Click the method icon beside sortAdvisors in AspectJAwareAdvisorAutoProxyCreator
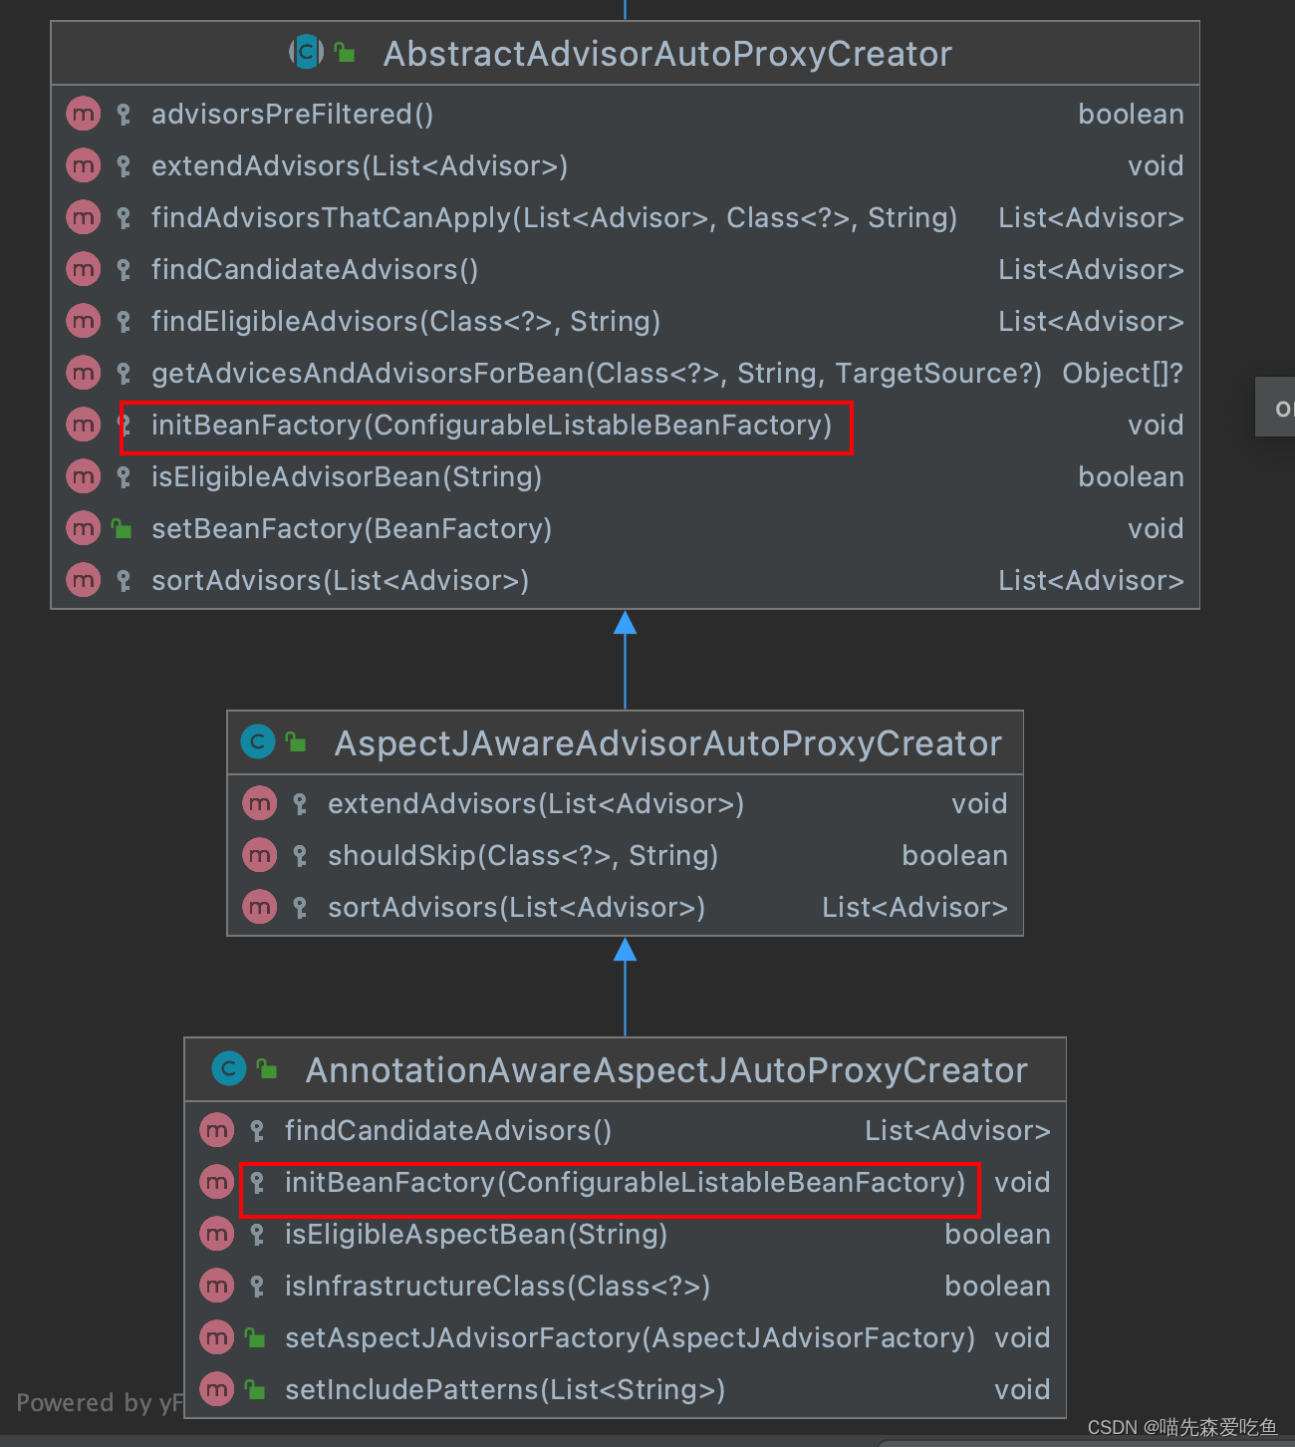 260,907
